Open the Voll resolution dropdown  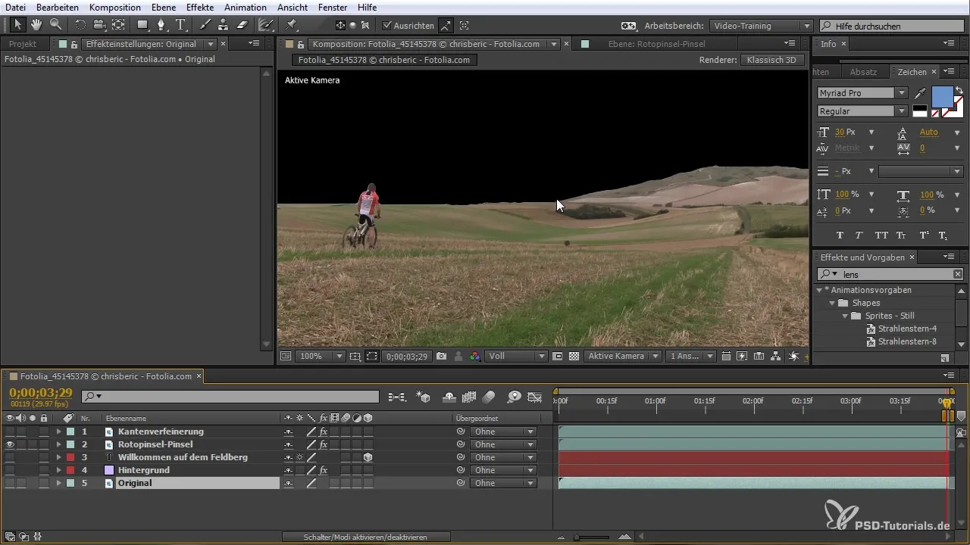[x=517, y=356]
